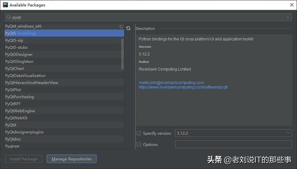Viewport: 297px width, 169px height.
Task: Select PyQtRPT package
Action: [65, 104]
